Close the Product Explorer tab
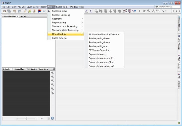Image resolution: width=182 pixels, height=126 pixels. 18,16
